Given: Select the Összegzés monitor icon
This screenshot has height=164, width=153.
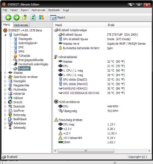Looking at the screenshot, I should (16, 39).
